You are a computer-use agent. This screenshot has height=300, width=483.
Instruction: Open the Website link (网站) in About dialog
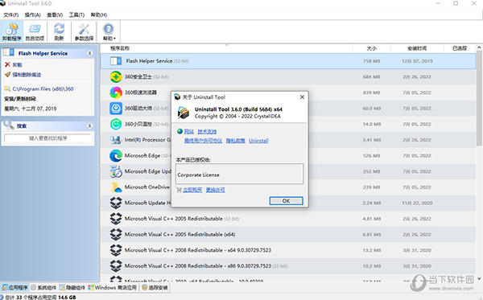pos(189,132)
